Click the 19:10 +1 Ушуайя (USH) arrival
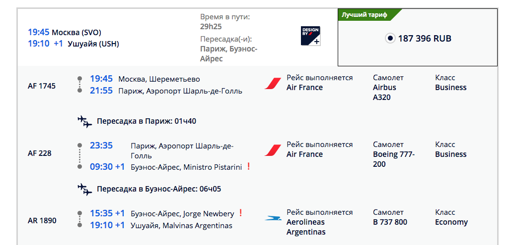Image resolution: width=513 pixels, height=245 pixels. click(73, 44)
